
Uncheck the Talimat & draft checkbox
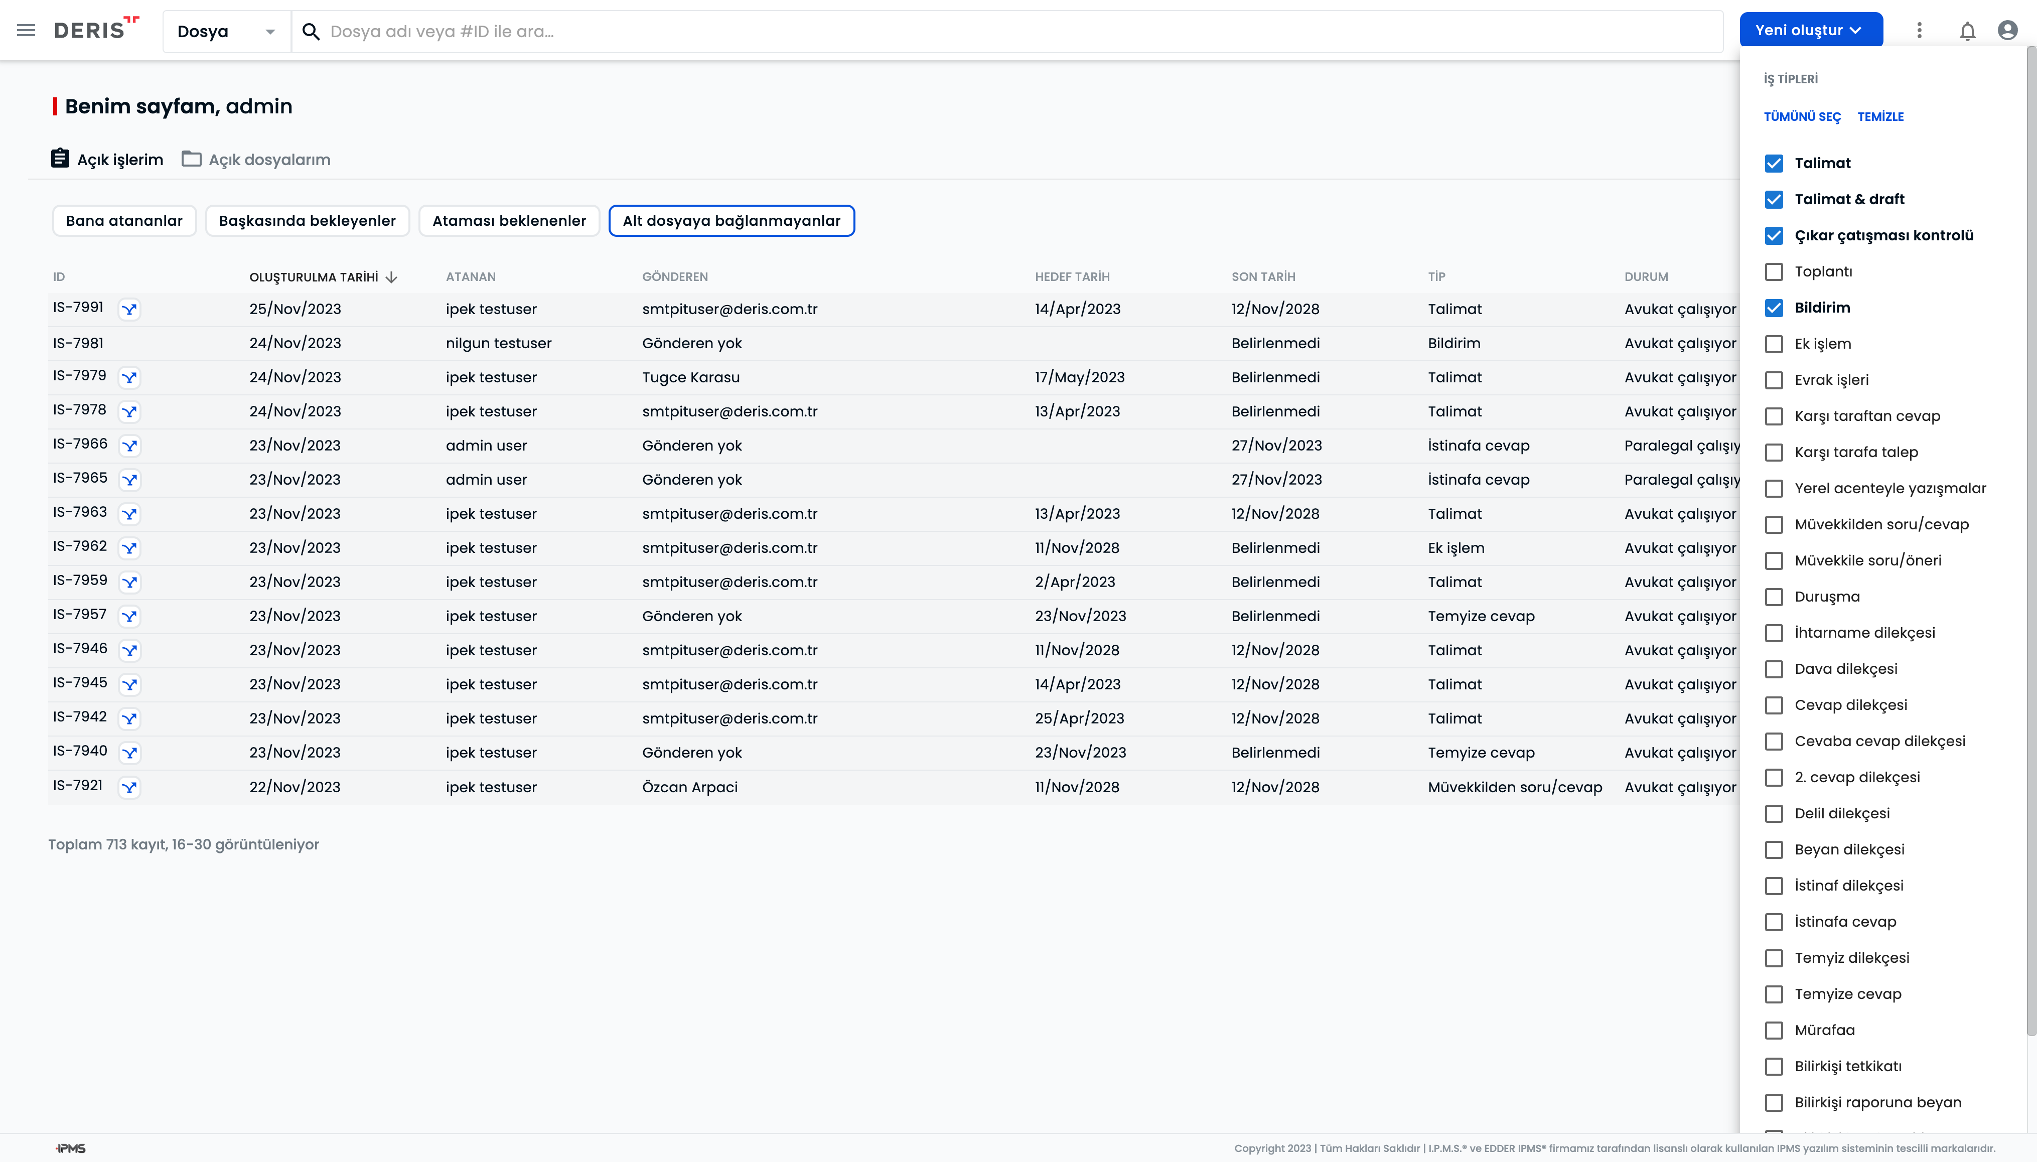[1774, 200]
